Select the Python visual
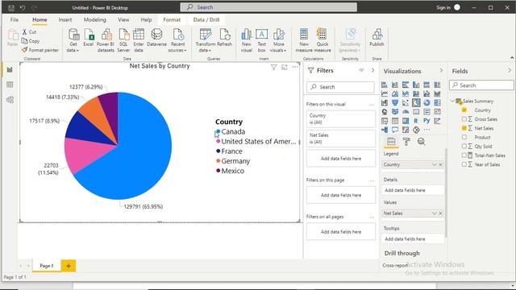Image resolution: width=516 pixels, height=290 pixels. coord(427,121)
